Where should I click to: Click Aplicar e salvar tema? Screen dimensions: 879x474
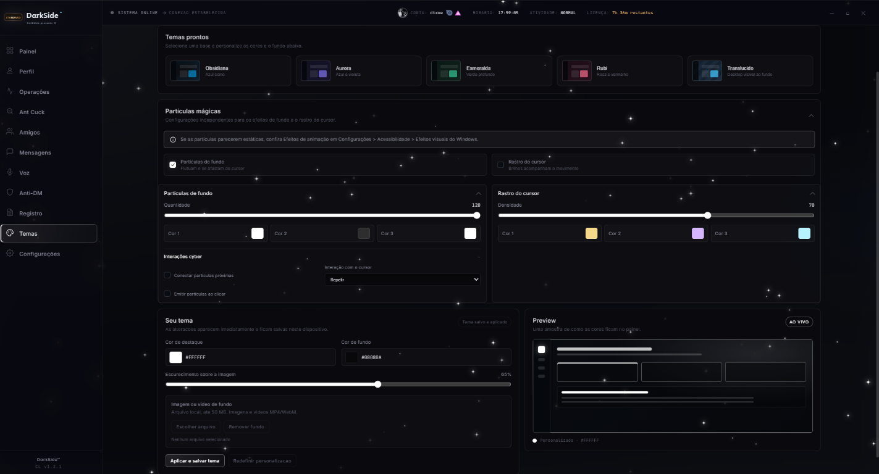point(195,461)
